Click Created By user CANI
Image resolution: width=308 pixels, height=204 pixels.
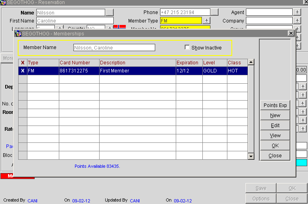tap(32, 201)
